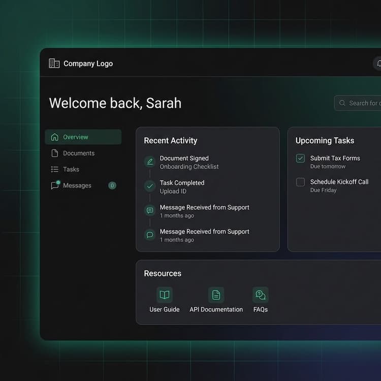
Task: Check the Schedule Kickoff Call checkbox
Action: [x=300, y=182]
